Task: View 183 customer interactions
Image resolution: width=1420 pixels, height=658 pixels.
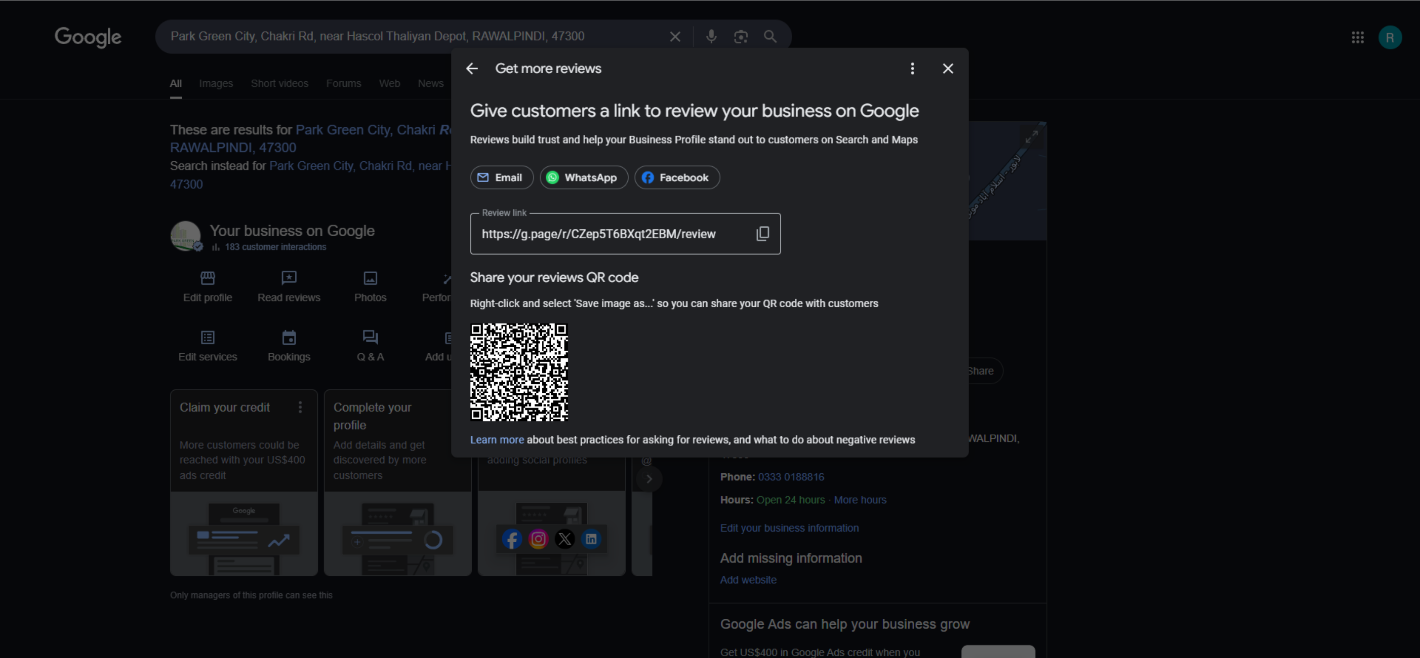Action: tap(275, 247)
